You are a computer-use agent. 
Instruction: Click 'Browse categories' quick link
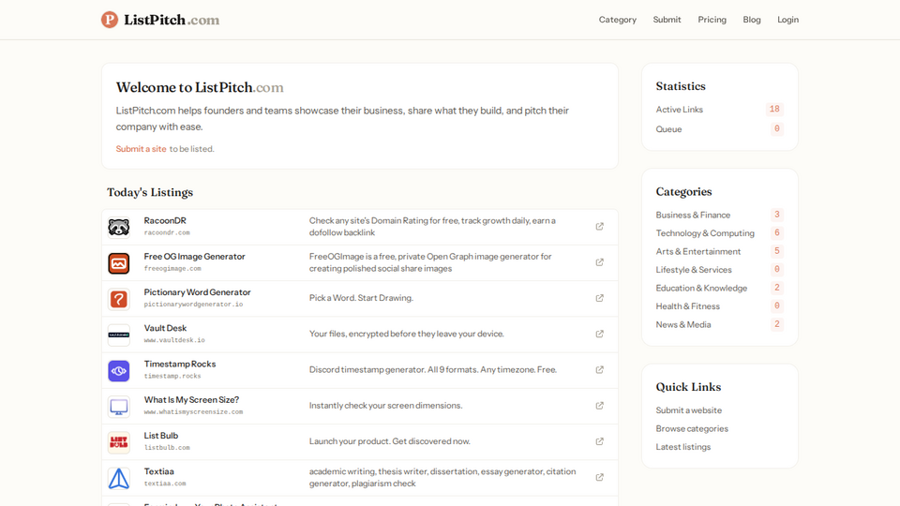click(x=692, y=428)
